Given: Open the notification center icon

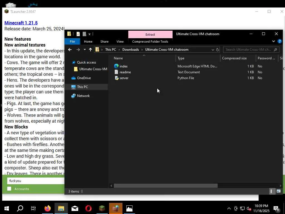Looking at the screenshot, I should (276, 208).
